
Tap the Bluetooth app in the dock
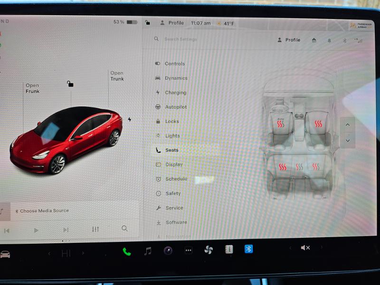tap(248, 249)
